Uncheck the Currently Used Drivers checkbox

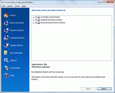pyautogui.click(x=36, y=17)
